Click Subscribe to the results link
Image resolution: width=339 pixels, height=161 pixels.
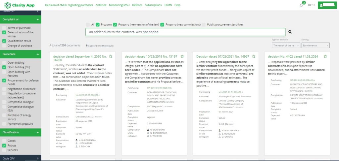click(x=99, y=46)
